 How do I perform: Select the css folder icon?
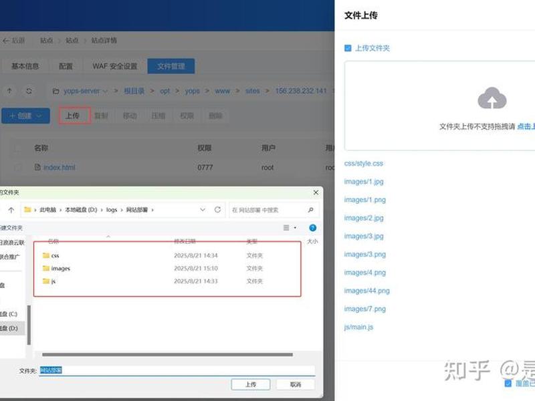pyautogui.click(x=46, y=255)
